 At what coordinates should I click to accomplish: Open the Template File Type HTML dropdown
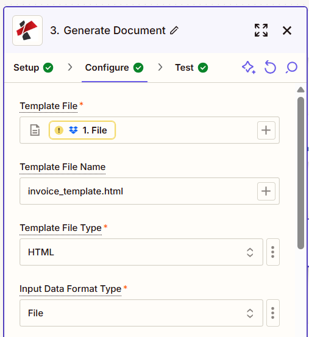141,252
